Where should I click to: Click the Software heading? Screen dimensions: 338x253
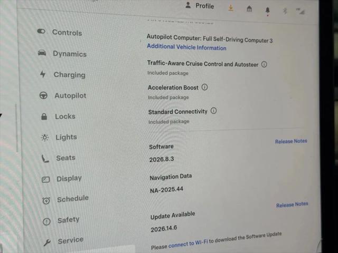[x=161, y=147]
